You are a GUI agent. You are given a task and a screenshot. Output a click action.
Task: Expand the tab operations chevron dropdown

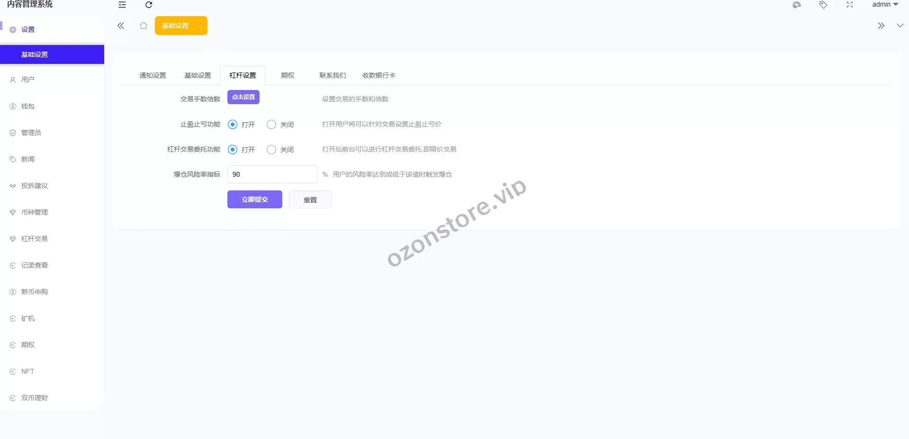point(900,26)
